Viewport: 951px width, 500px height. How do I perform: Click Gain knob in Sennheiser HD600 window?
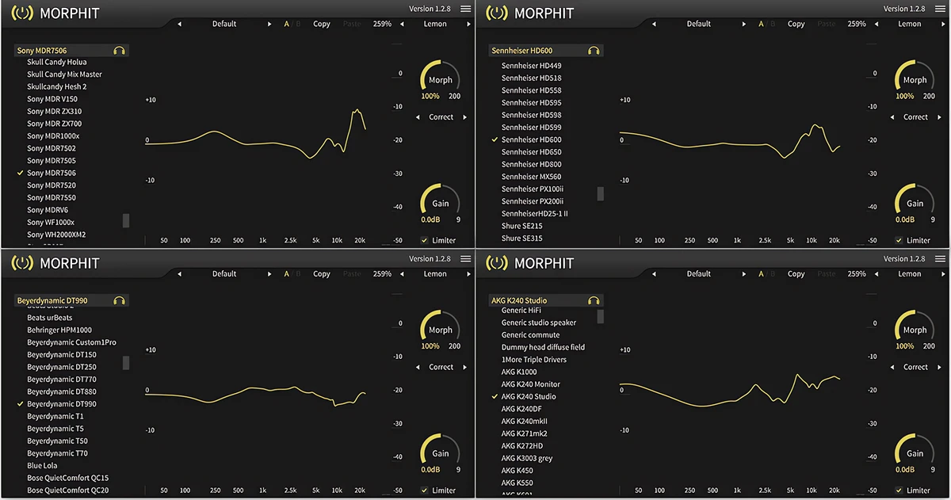click(915, 203)
